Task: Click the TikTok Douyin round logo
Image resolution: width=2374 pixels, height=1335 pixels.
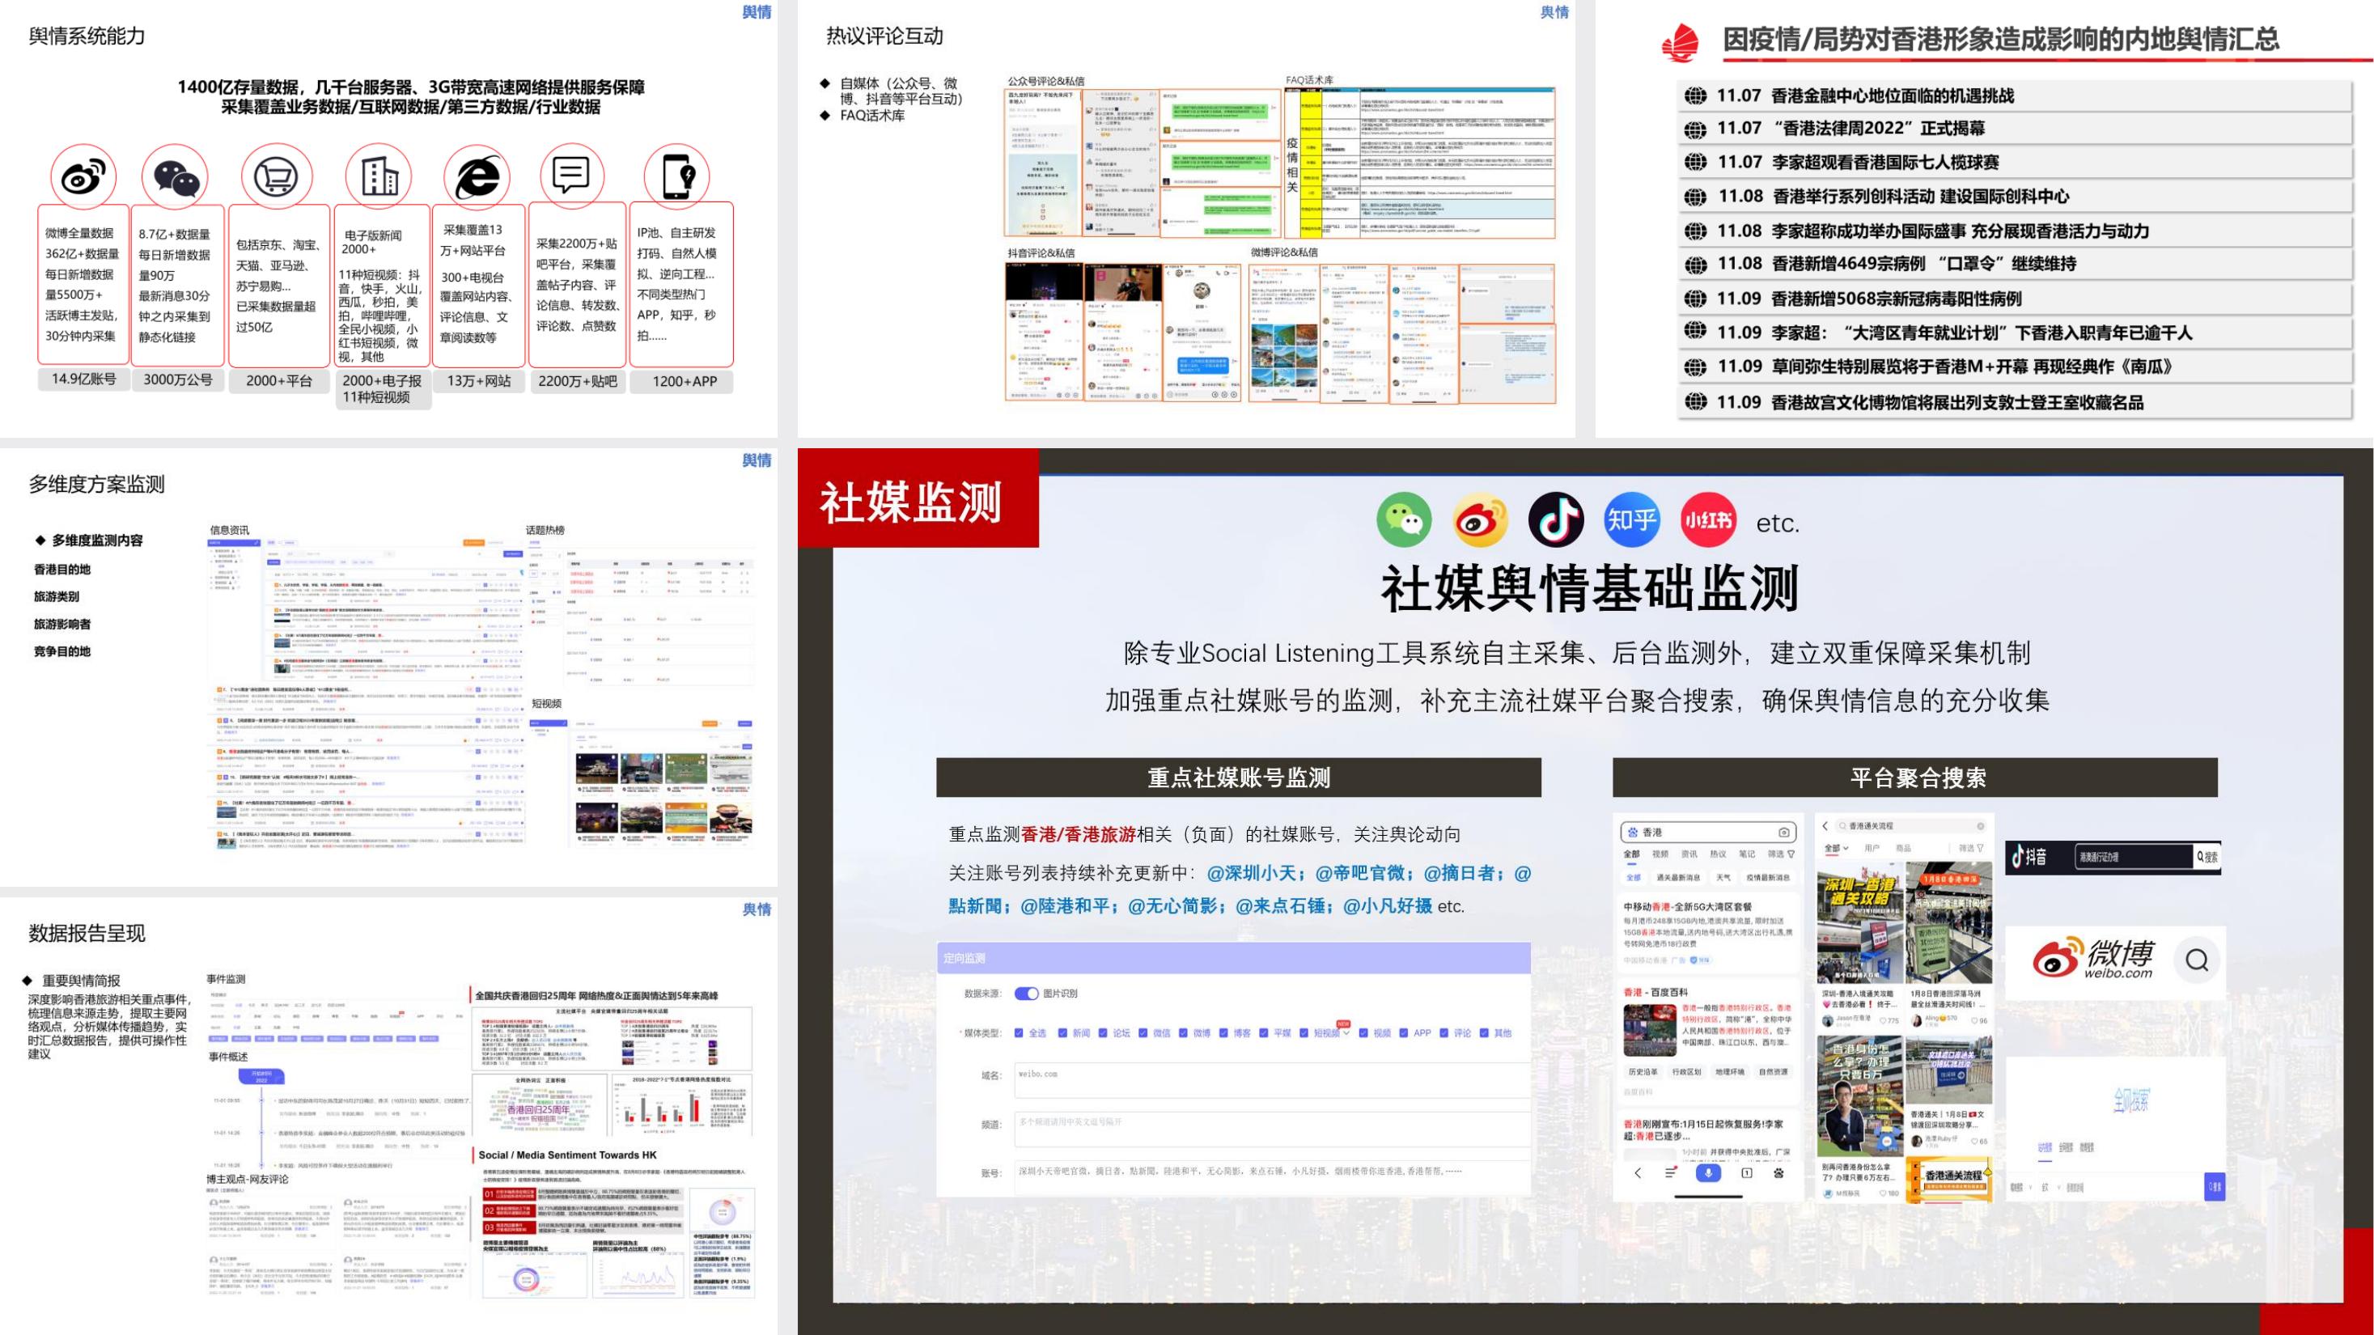Action: [x=1556, y=519]
